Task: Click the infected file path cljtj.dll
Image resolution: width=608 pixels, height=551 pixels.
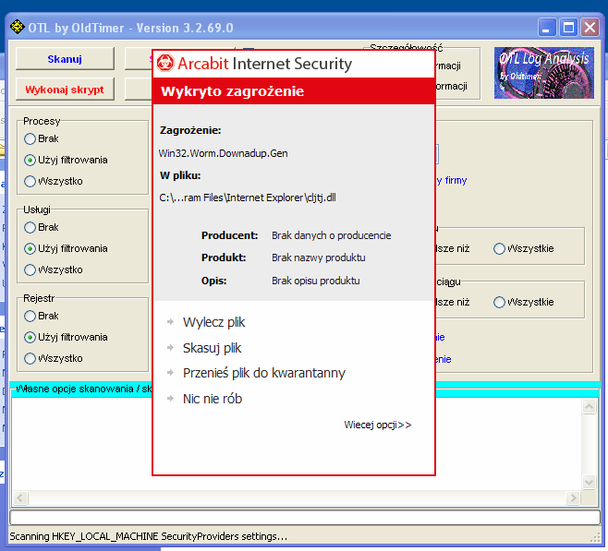Action: (248, 198)
